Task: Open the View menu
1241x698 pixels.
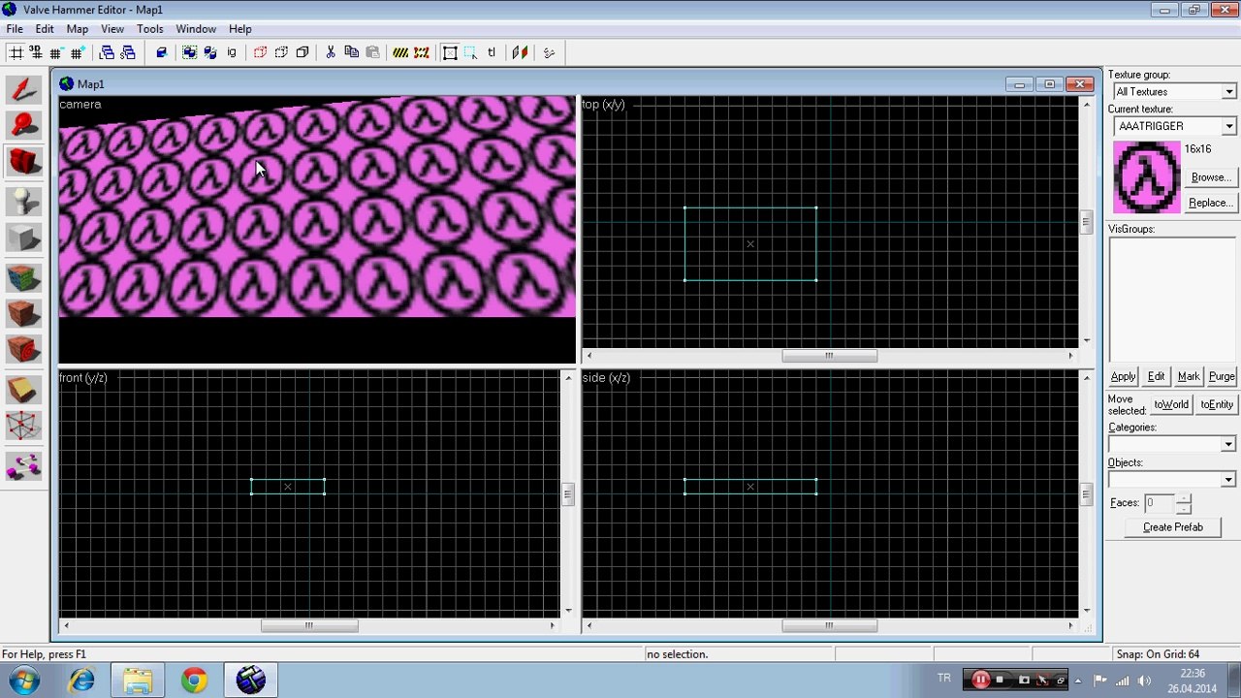Action: click(112, 29)
